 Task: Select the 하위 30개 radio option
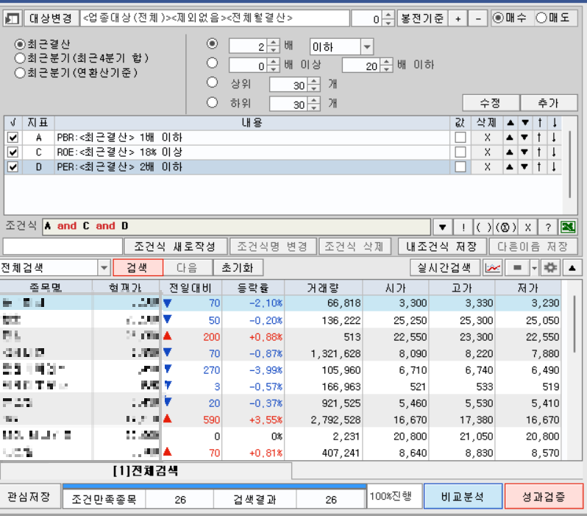pos(213,102)
